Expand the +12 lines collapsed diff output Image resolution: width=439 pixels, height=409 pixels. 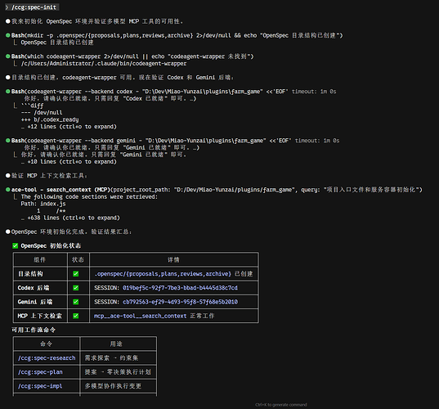(69, 127)
